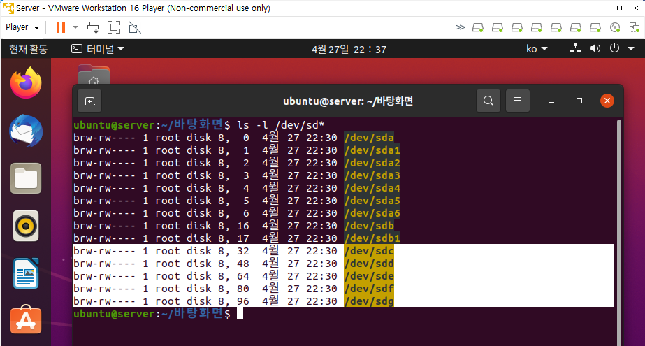This screenshot has height=346, width=645.
Task: Minimize the terminal window
Action: pyautogui.click(x=551, y=101)
